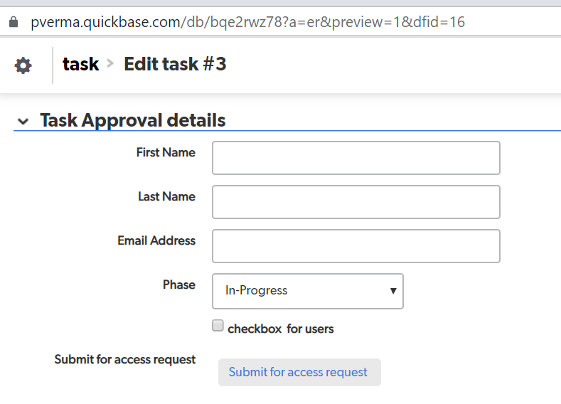Click the Email Address field label
The height and width of the screenshot is (404, 561).
point(156,240)
